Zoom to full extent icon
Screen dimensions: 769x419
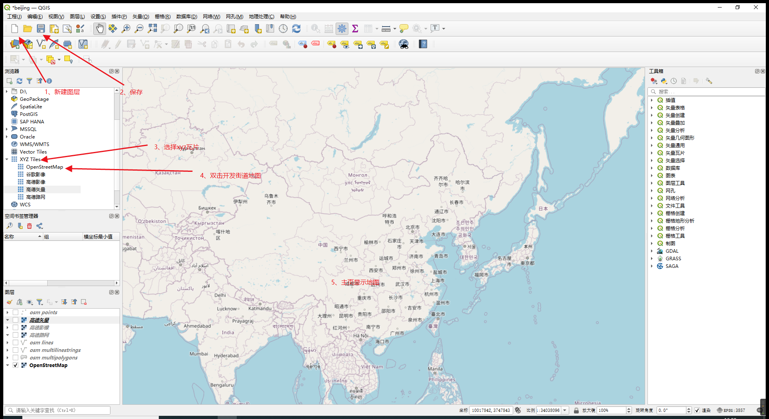pos(152,29)
